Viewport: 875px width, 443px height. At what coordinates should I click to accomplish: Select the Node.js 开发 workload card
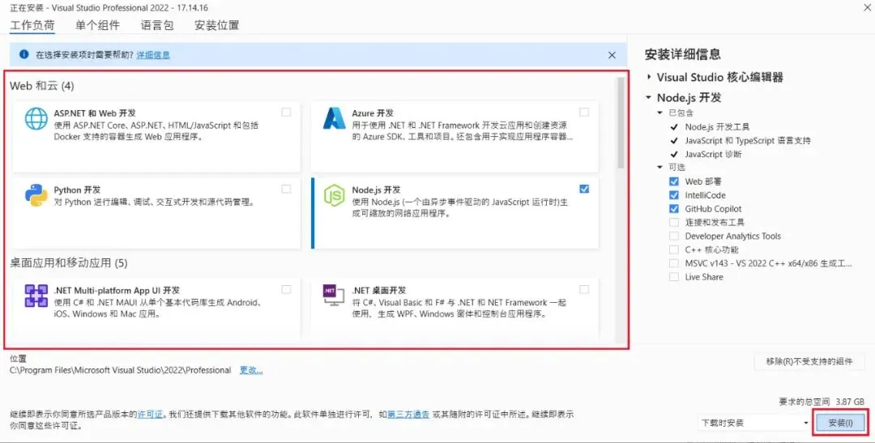point(455,213)
